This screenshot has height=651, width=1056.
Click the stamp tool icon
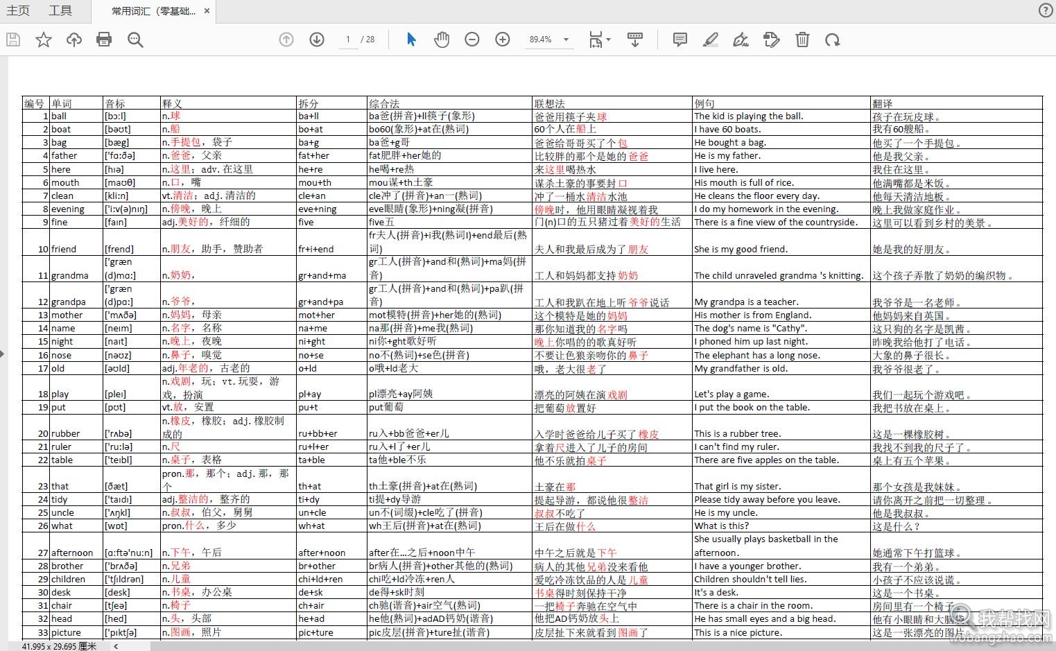coord(772,40)
